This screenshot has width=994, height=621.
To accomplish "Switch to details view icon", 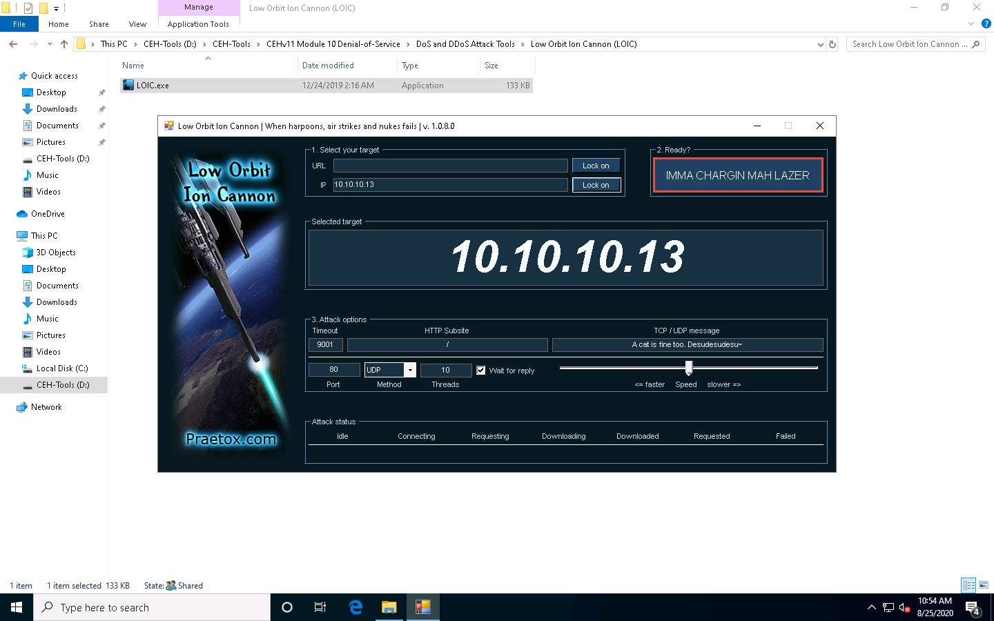I will click(x=968, y=585).
